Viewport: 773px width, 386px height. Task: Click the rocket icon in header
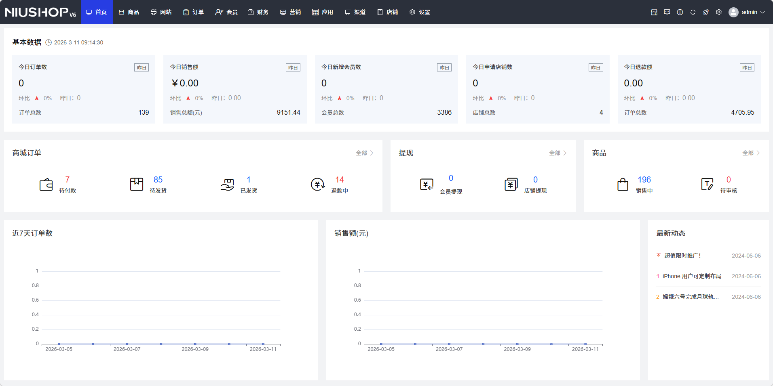(706, 12)
